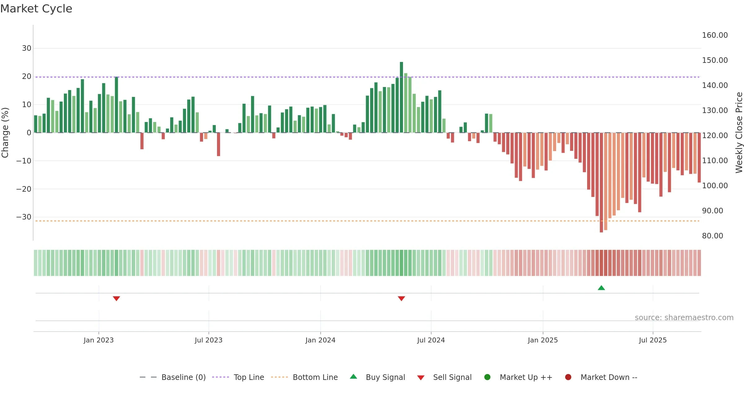Toggle the Market Up ++ legend entry

518,377
